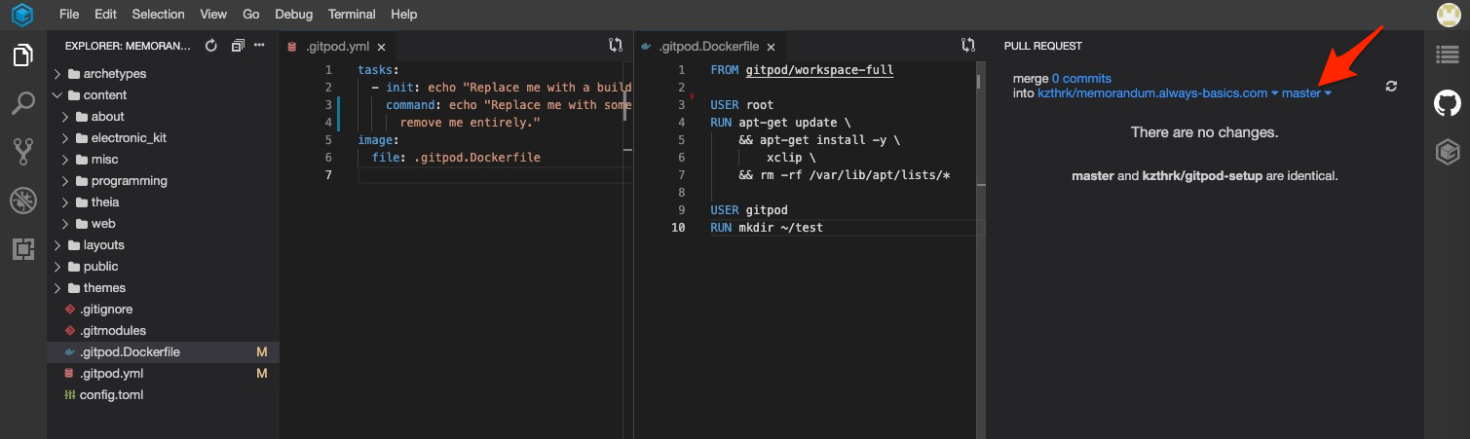Screen dimensions: 1470x439
Task: Click the Gitpod cube logo
Action: [23, 15]
